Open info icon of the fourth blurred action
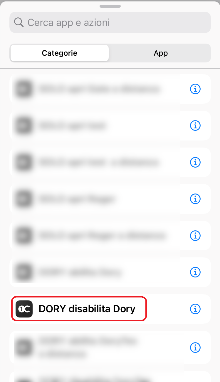The image size is (220, 382). point(195,199)
